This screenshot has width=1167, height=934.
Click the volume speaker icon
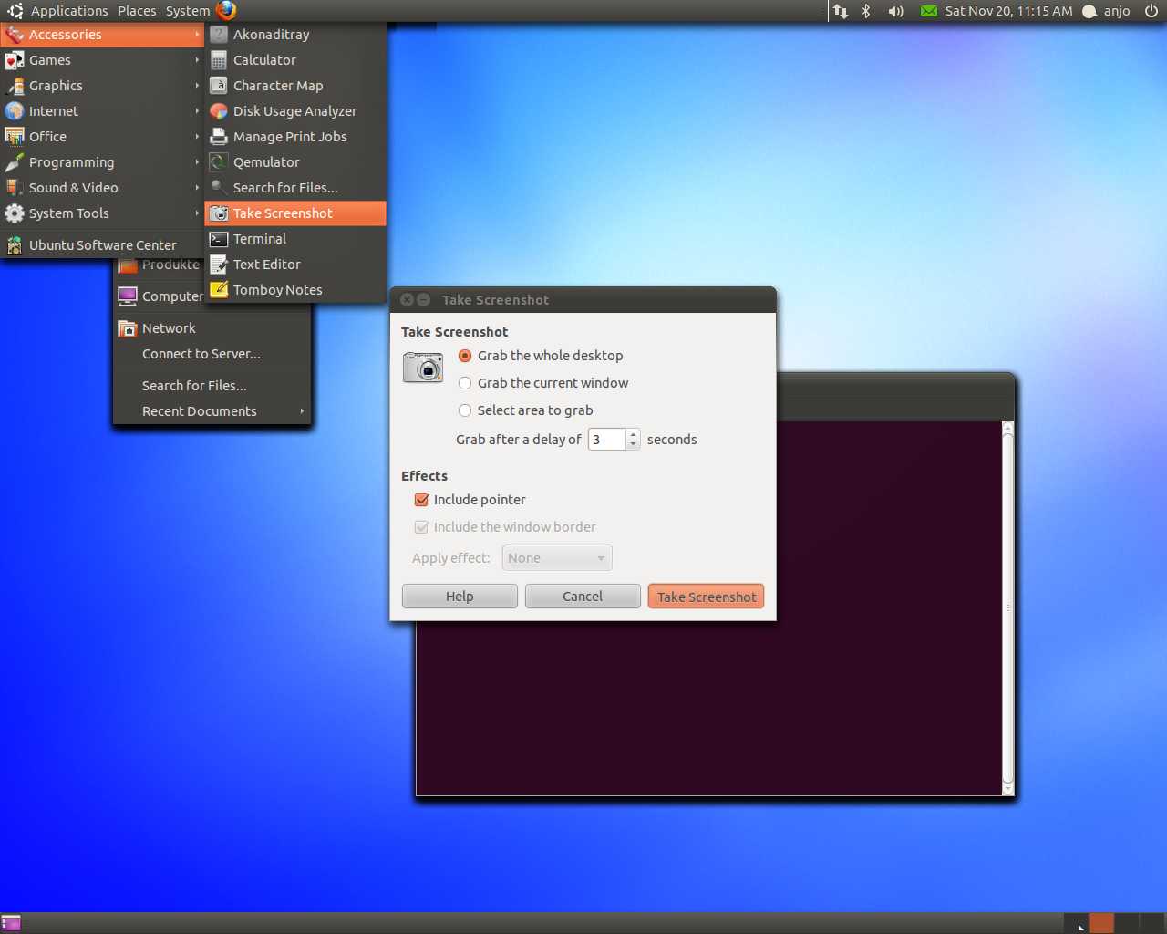click(895, 11)
